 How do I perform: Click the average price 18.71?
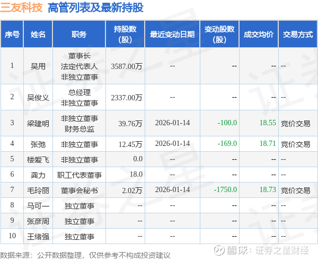click(x=268, y=143)
